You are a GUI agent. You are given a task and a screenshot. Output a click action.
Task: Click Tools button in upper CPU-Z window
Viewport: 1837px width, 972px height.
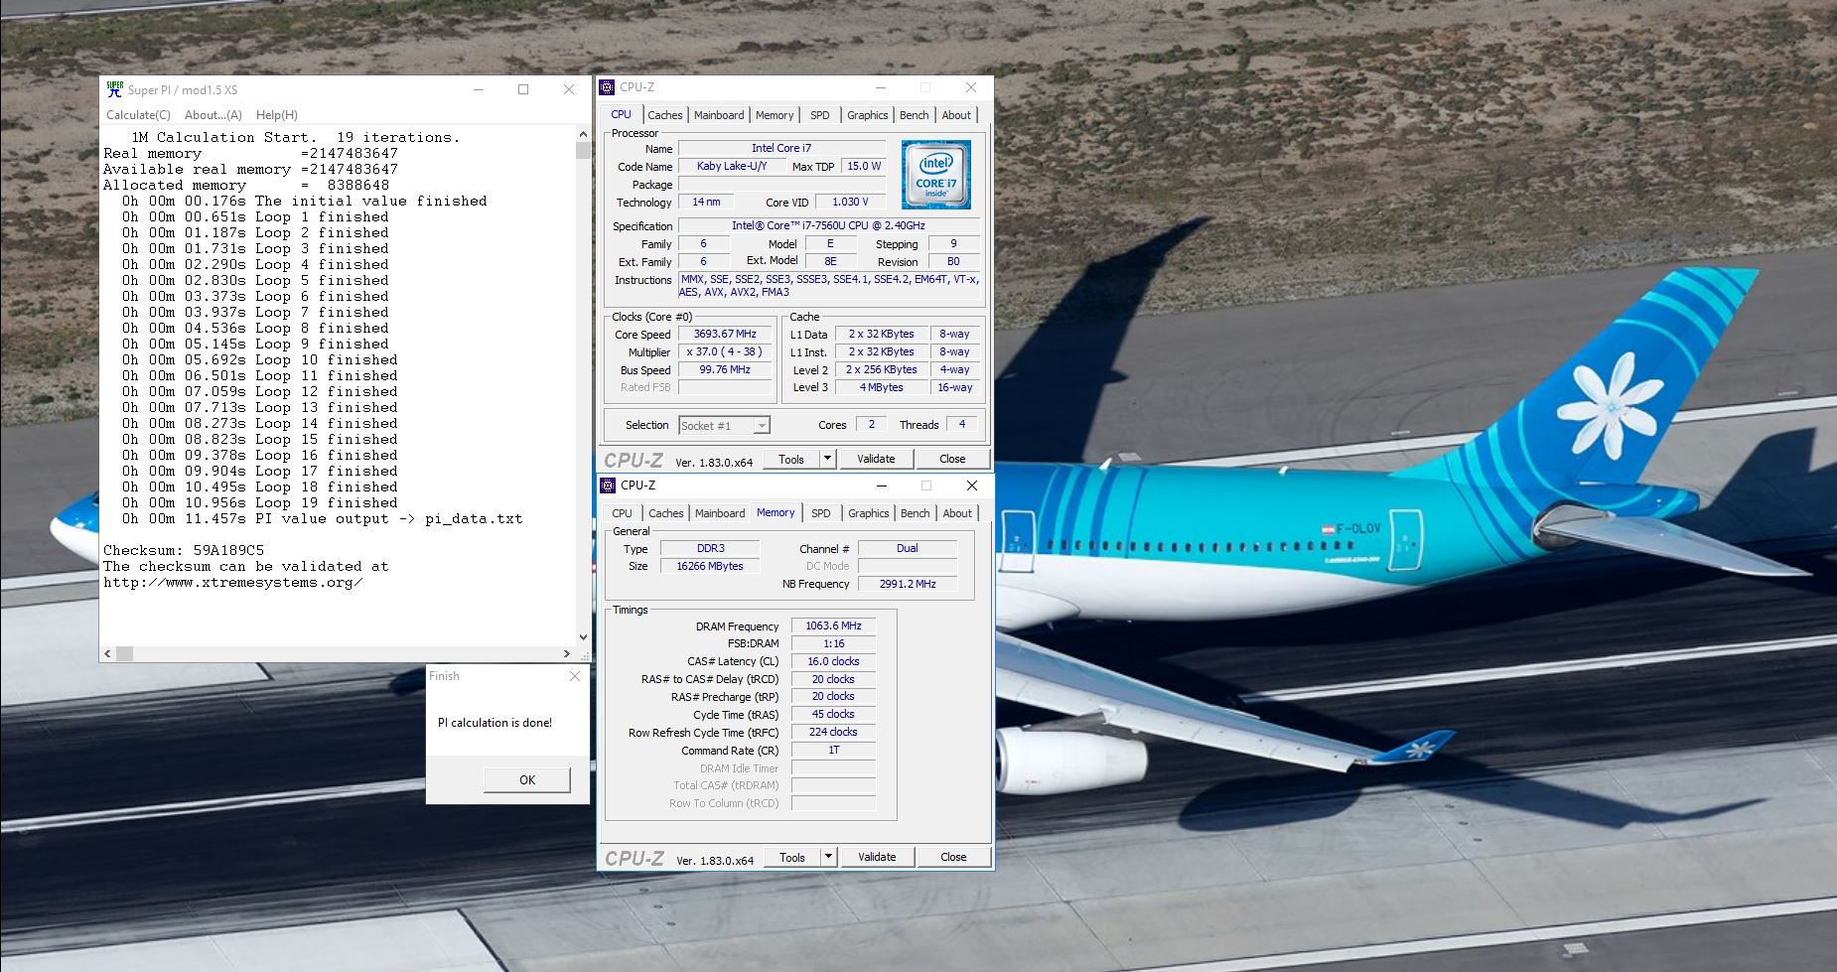(791, 459)
